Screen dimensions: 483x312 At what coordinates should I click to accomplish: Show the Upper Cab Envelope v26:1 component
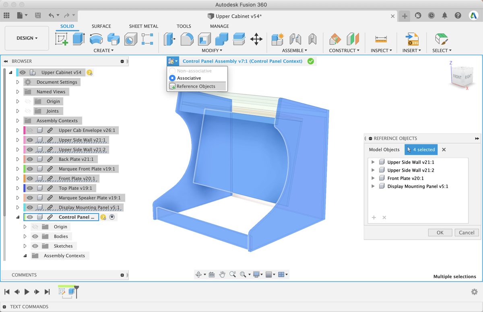(x=30, y=130)
